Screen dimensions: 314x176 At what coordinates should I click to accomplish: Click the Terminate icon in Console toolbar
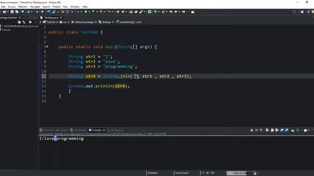coord(252,130)
